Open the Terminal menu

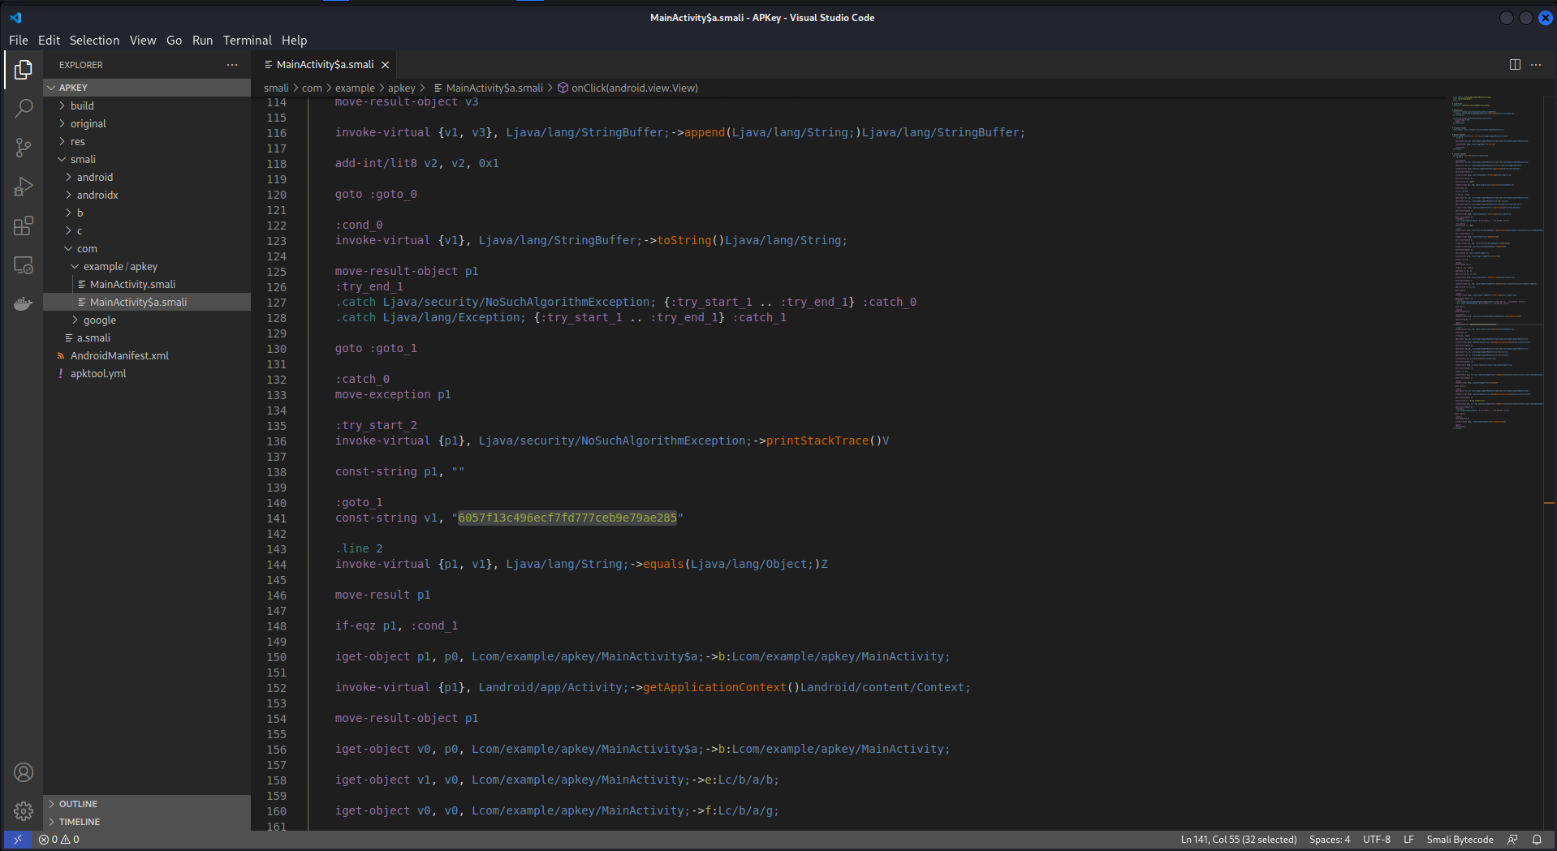click(x=248, y=40)
